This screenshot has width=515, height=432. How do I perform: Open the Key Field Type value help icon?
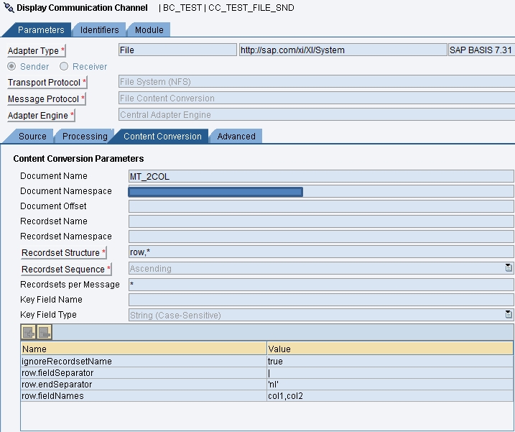[x=508, y=314]
